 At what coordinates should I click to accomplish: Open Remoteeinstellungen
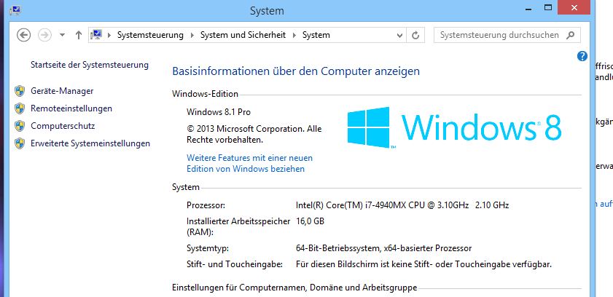71,108
